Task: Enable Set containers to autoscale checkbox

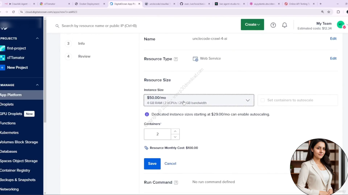Action: click(262, 100)
